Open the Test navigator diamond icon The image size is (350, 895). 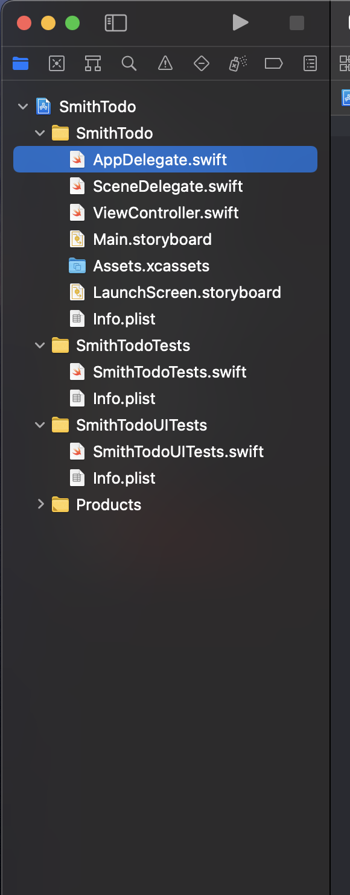(201, 63)
